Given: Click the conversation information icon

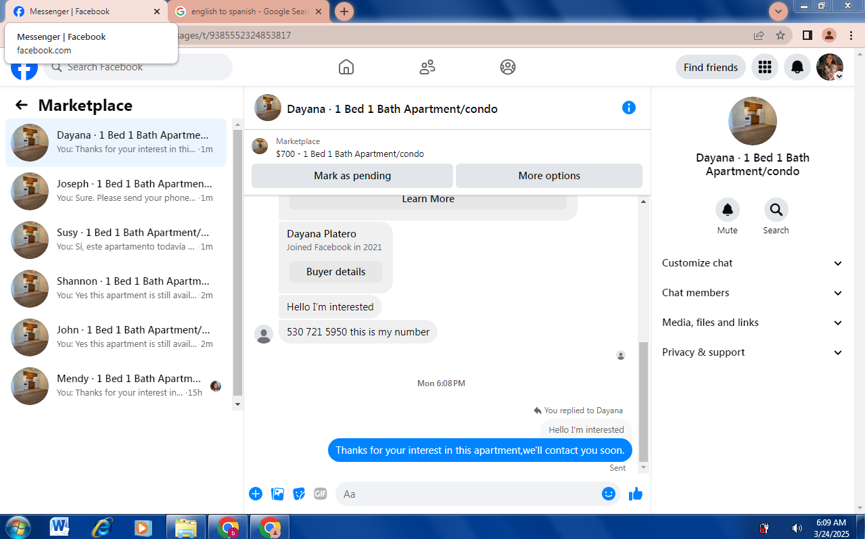Looking at the screenshot, I should [629, 108].
